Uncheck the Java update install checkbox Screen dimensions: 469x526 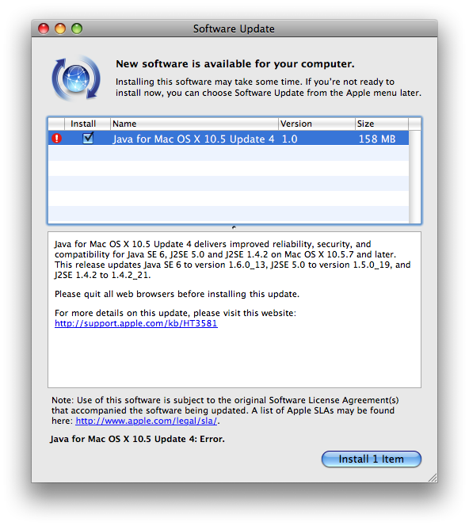pos(88,138)
